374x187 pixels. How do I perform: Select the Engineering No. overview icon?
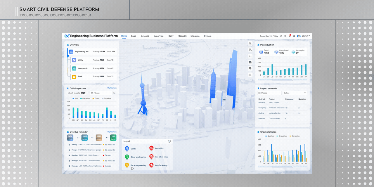tap(71, 52)
